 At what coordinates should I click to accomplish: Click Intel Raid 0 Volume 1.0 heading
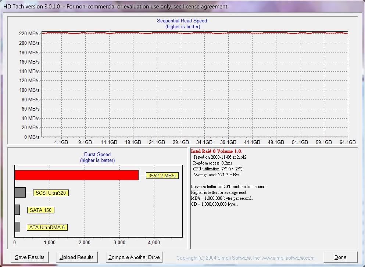coord(217,151)
